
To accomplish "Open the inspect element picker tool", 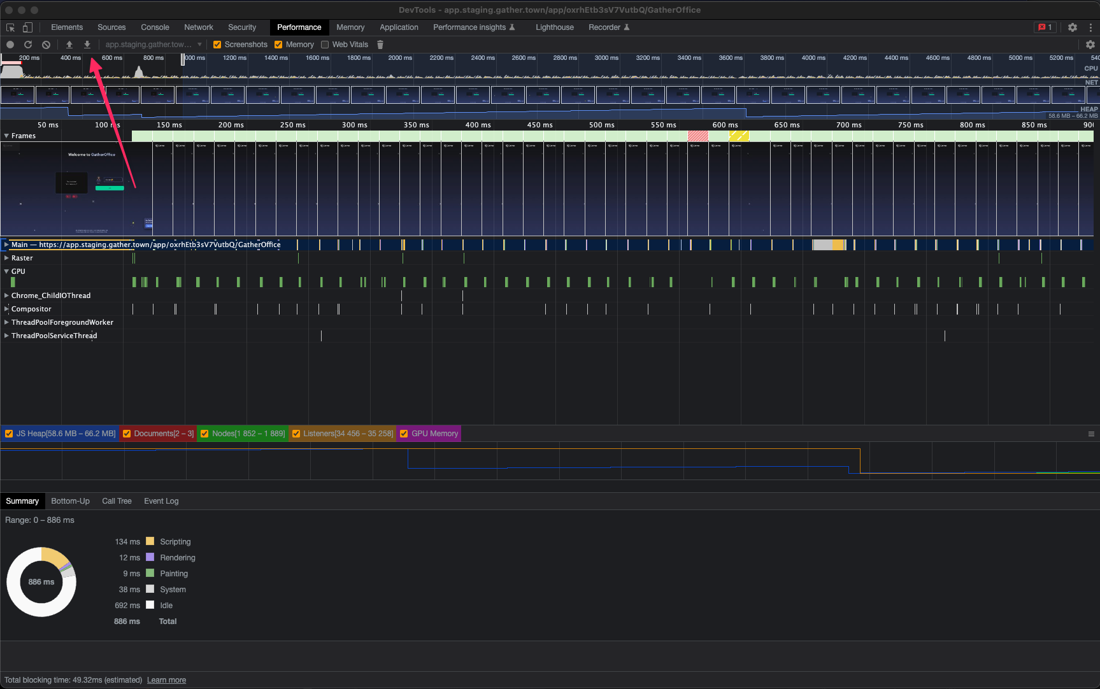I will [x=10, y=27].
